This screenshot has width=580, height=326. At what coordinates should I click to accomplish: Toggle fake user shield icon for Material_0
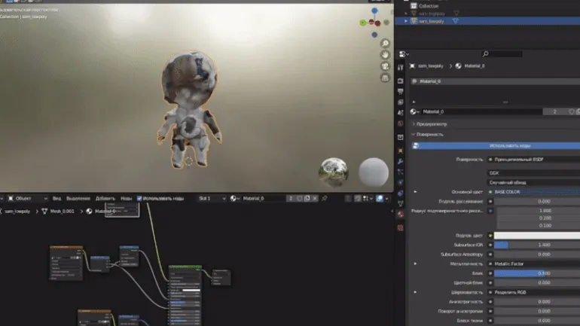click(x=299, y=198)
